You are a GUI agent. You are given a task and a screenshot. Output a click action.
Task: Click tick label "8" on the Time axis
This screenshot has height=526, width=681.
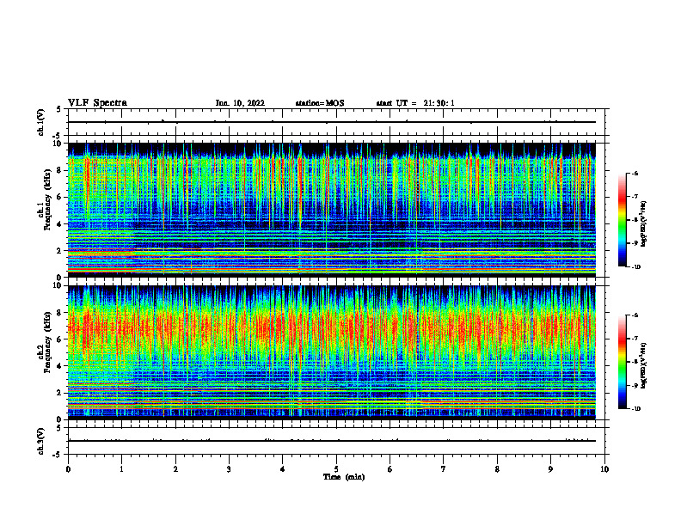pos(497,469)
